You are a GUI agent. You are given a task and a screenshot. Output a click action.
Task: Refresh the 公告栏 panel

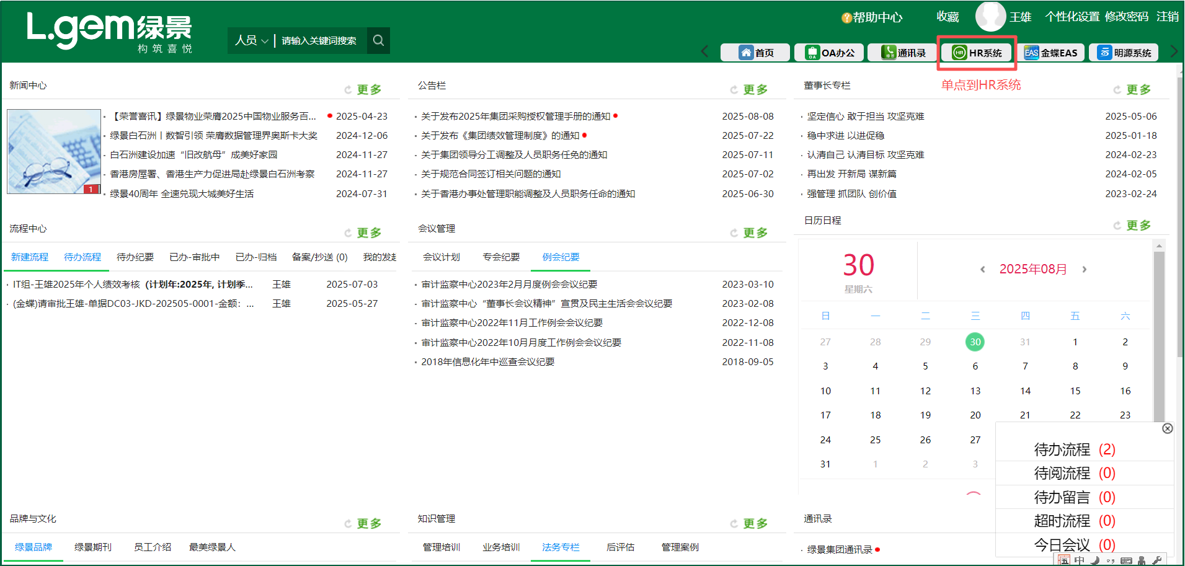click(734, 89)
